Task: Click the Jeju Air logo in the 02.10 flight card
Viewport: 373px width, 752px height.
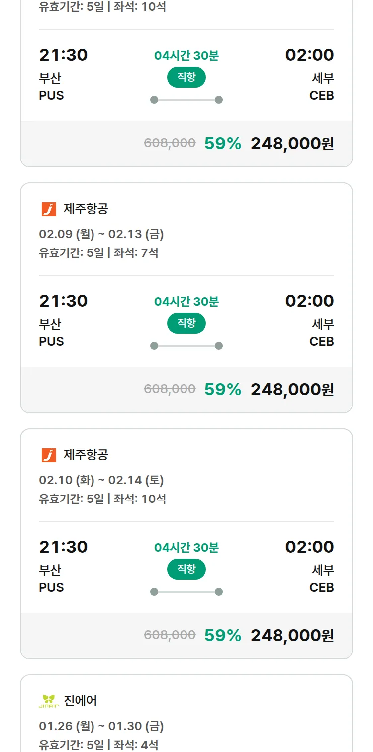Action: click(49, 455)
